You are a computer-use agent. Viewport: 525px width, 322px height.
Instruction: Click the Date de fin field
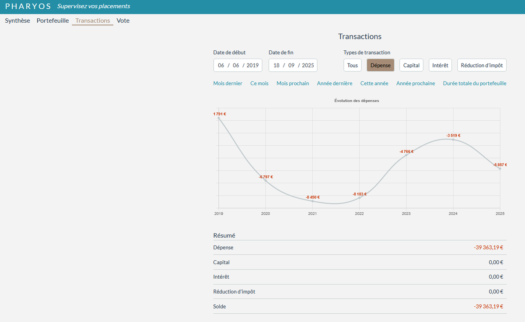[293, 65]
